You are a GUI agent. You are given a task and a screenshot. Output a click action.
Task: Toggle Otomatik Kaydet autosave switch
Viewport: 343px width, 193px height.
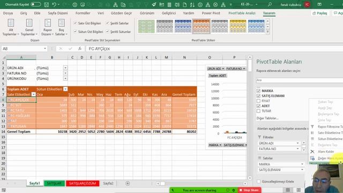[x=36, y=4]
